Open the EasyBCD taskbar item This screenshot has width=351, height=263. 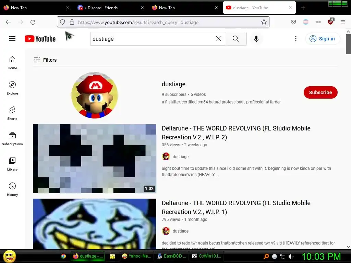(x=172, y=256)
